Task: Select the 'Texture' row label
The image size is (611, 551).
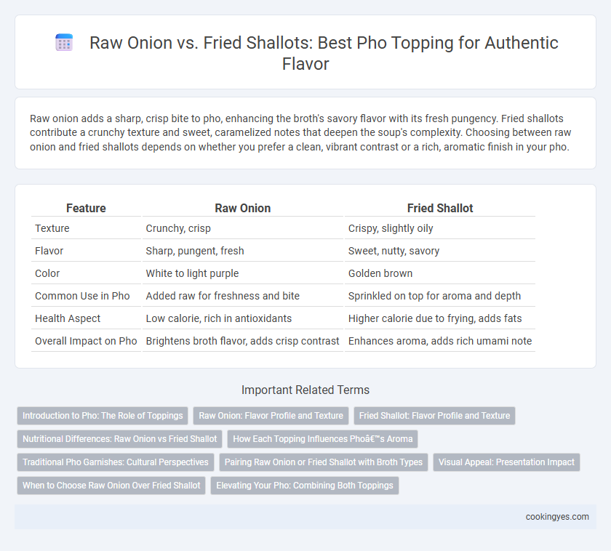Action: (x=52, y=228)
